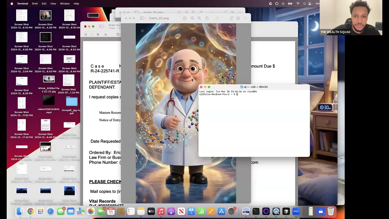Launch Google Chrome from the Dock

pyautogui.click(x=30, y=211)
